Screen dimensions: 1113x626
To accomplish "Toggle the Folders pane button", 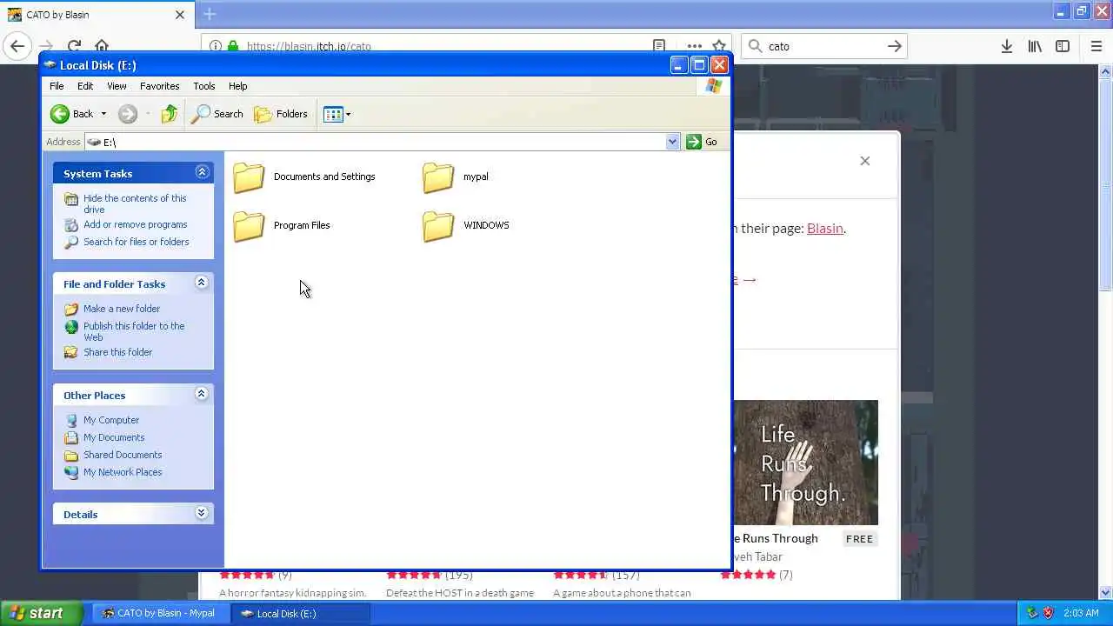I will 281,114.
